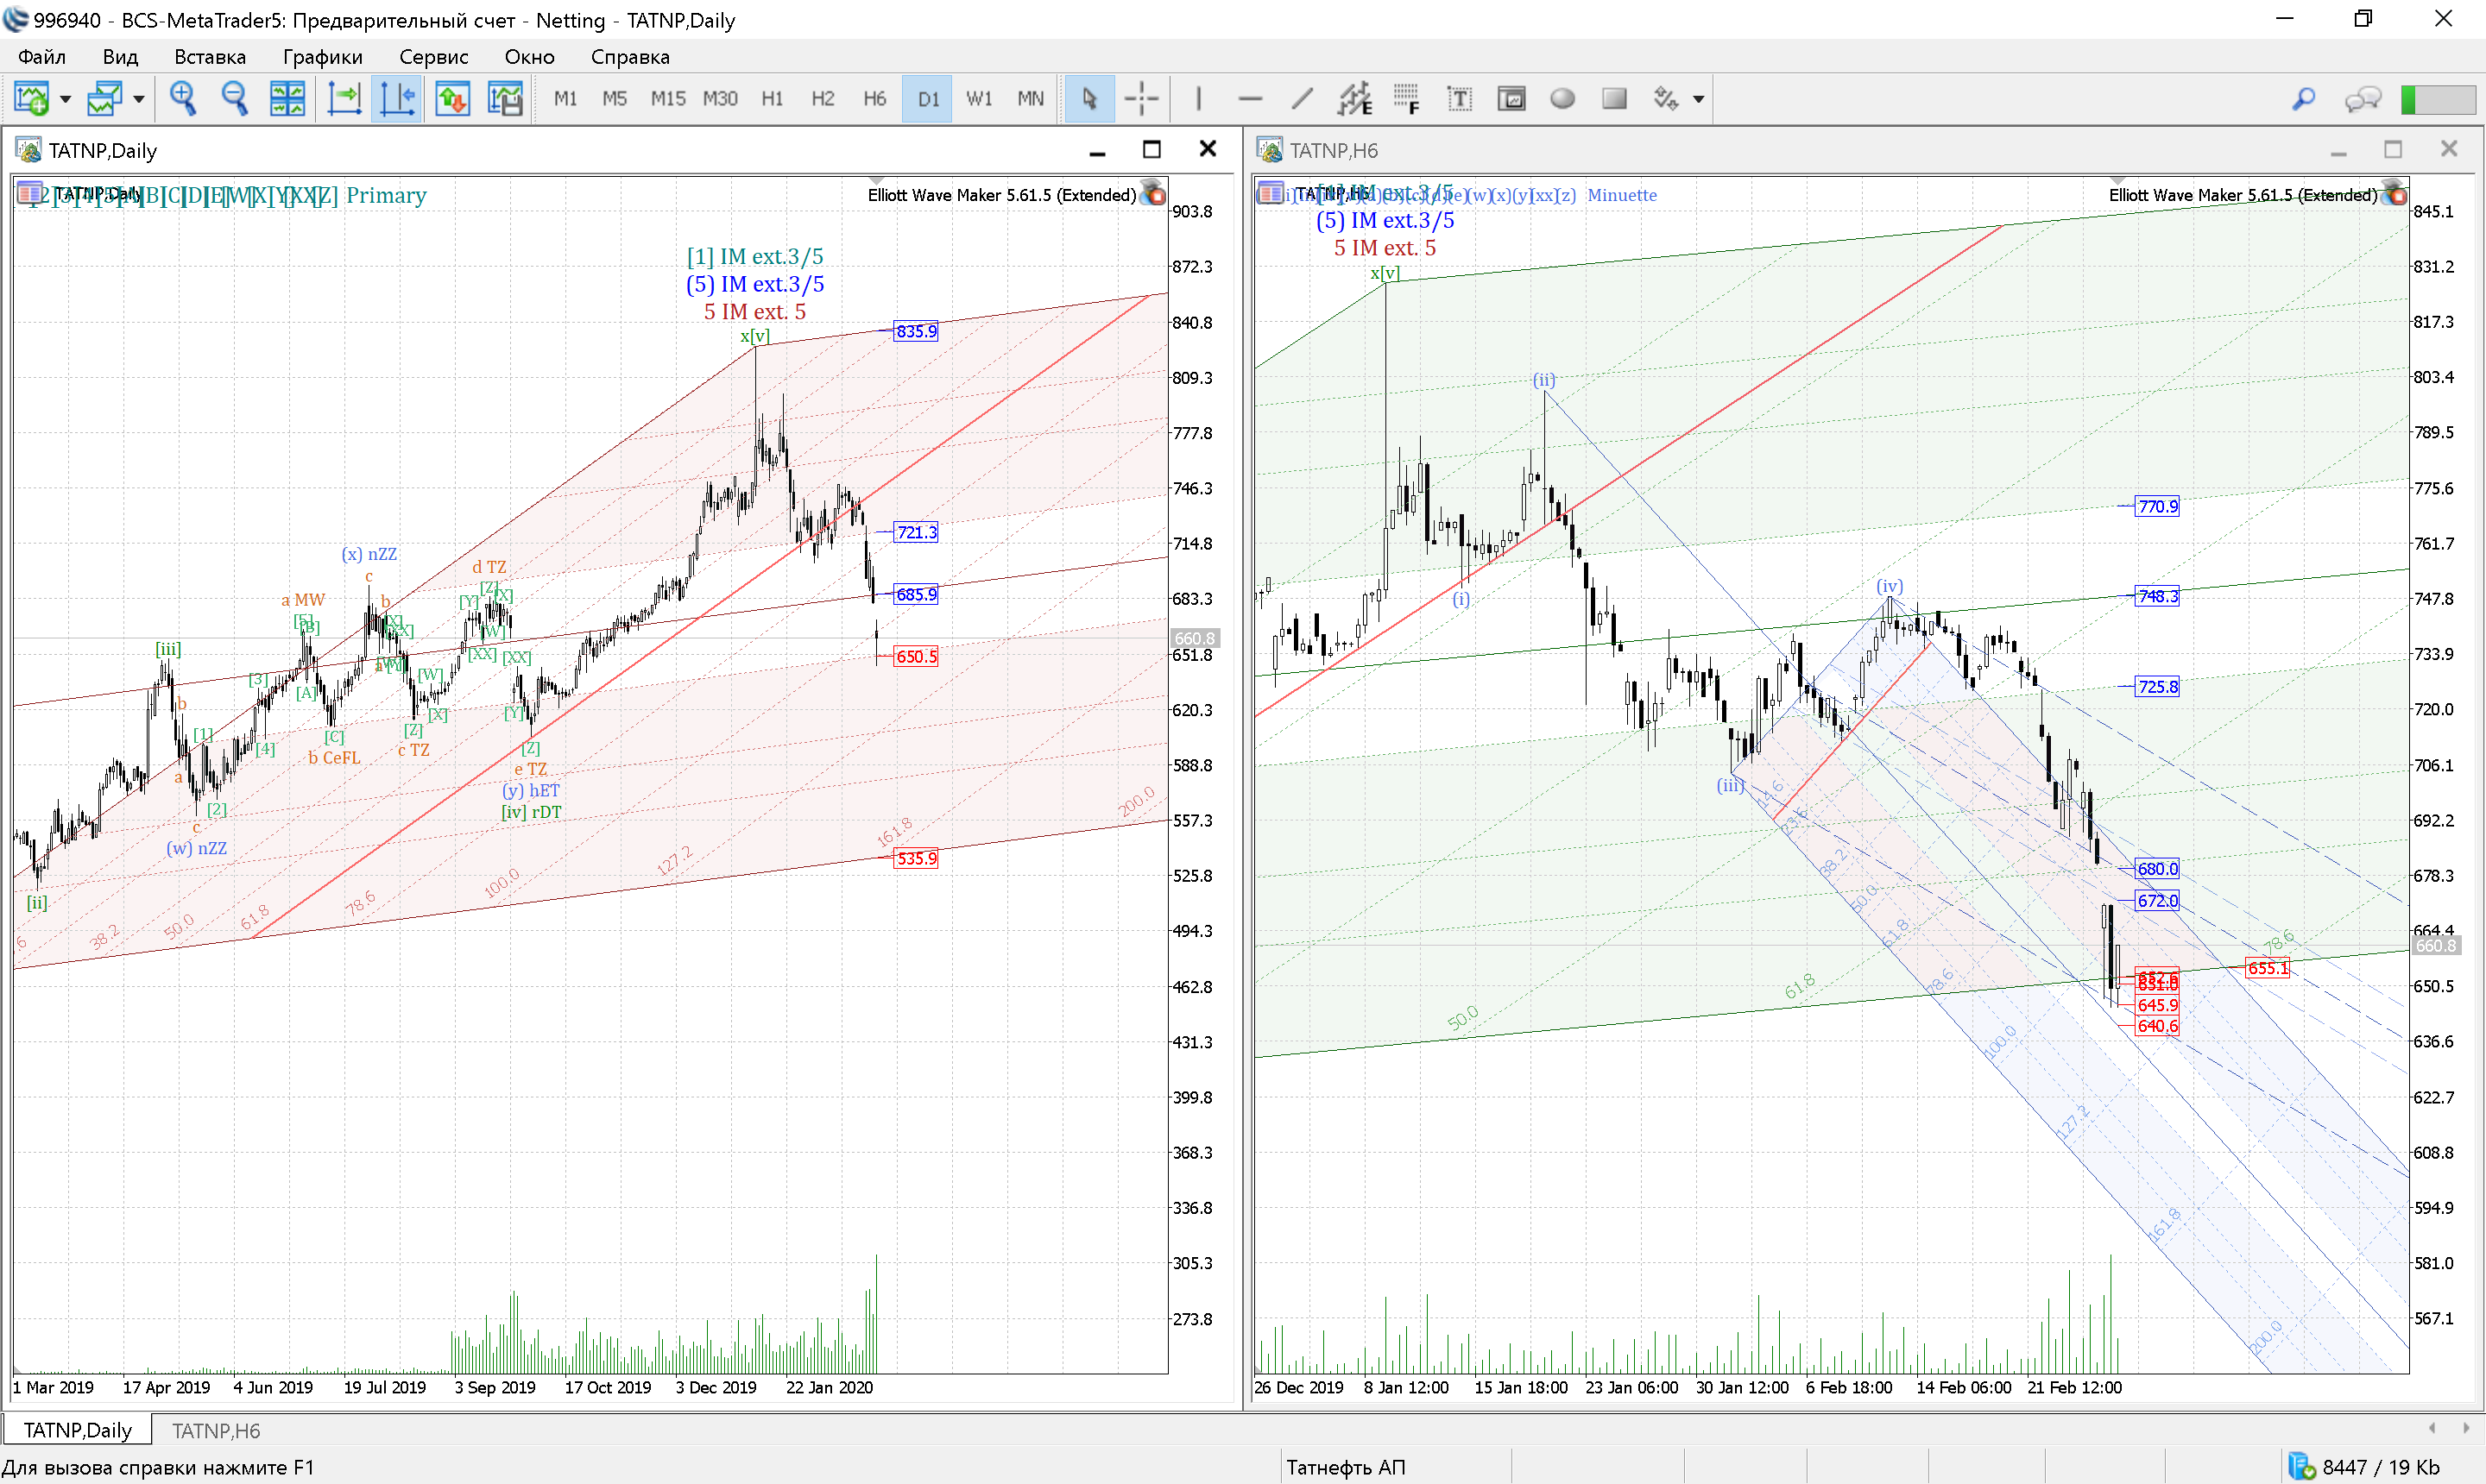The image size is (2486, 1484).
Task: Expand the Profiles dropdown arrow
Action: 139,99
